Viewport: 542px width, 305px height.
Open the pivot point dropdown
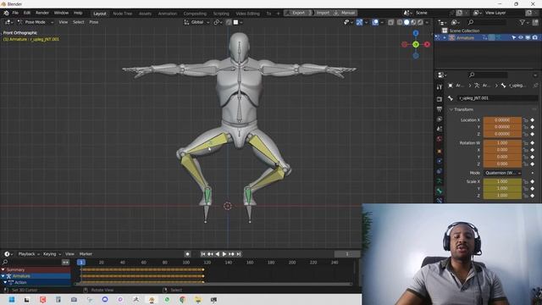click(x=218, y=22)
